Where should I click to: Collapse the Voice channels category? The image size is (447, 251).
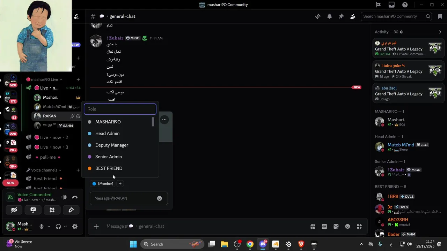click(x=44, y=170)
